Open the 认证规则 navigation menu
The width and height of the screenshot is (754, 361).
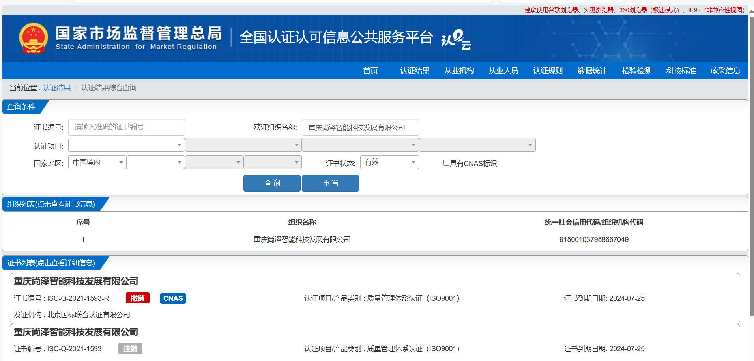click(x=548, y=71)
